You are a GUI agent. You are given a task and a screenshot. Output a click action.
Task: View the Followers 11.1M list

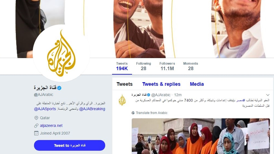click(x=167, y=66)
